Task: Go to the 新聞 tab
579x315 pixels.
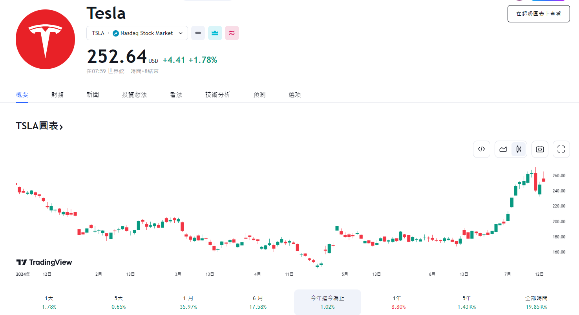Action: click(x=93, y=95)
